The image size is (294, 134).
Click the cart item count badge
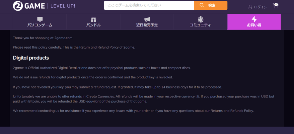point(276,4)
